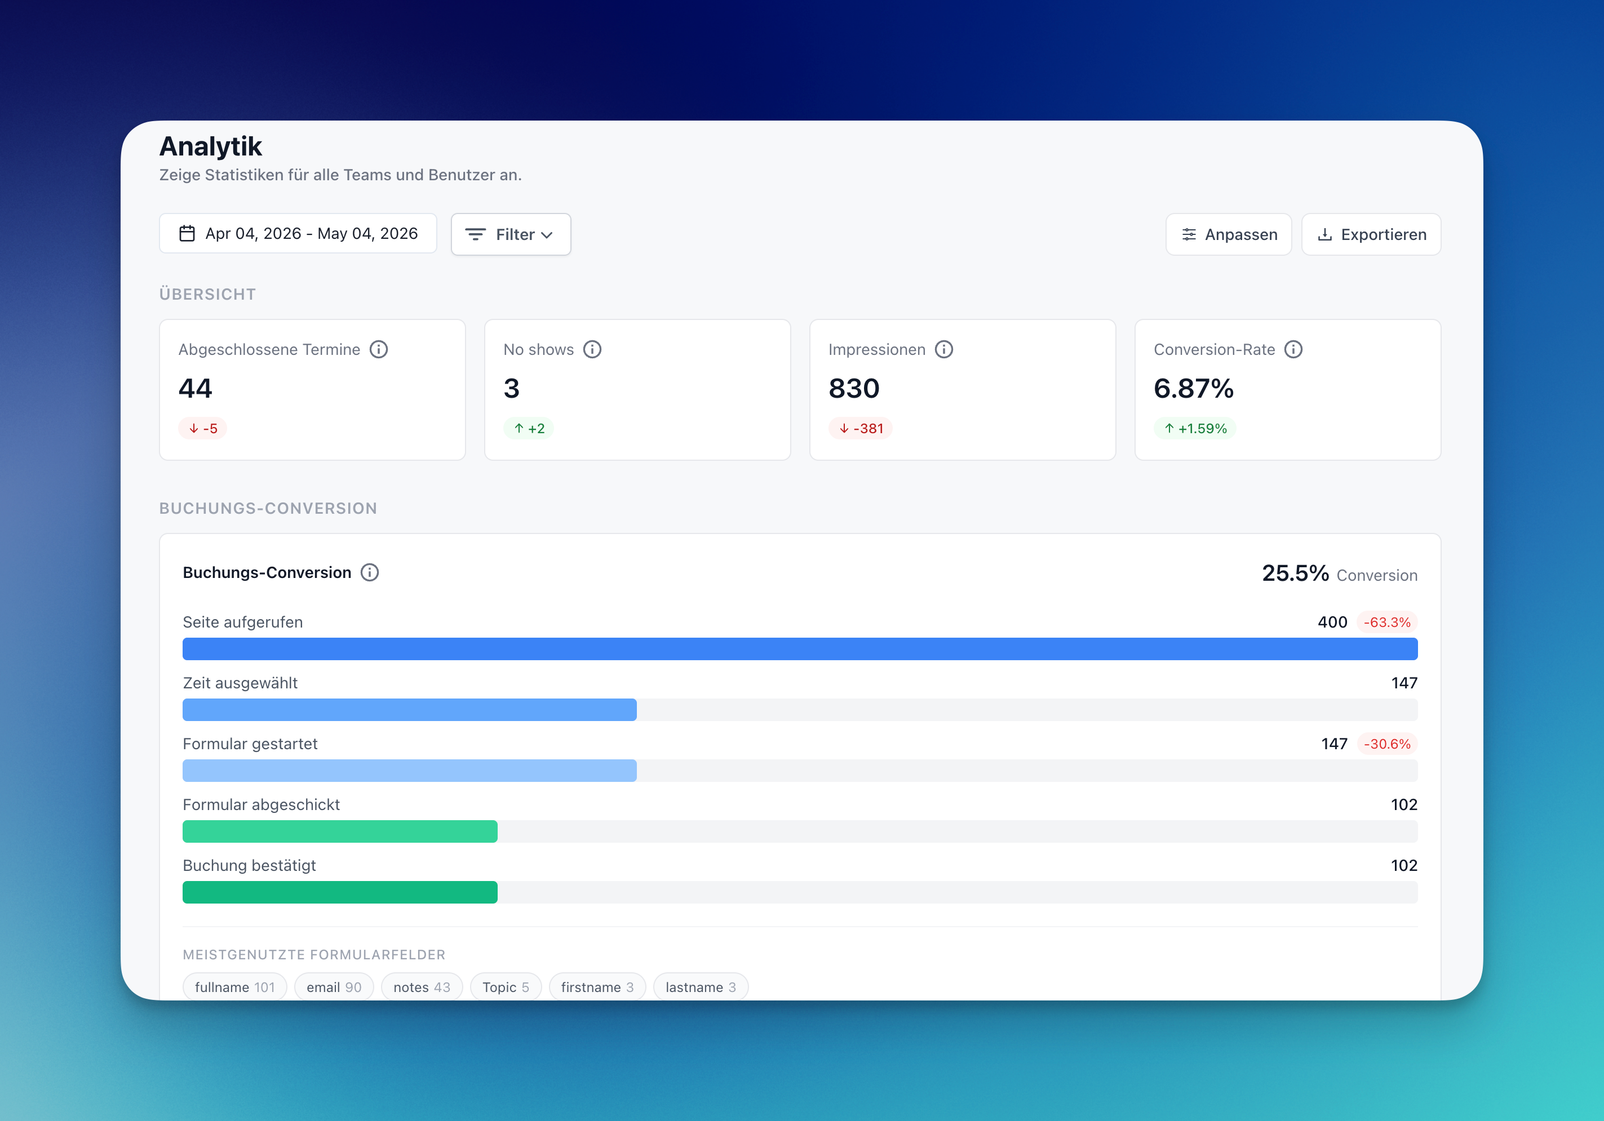1604x1121 pixels.
Task: Click info icon beside No shows
Action: click(592, 349)
